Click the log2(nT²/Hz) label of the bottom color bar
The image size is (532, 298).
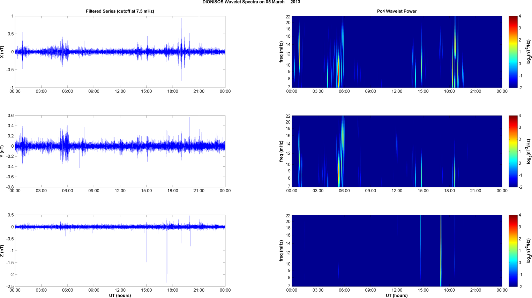[x=529, y=251]
